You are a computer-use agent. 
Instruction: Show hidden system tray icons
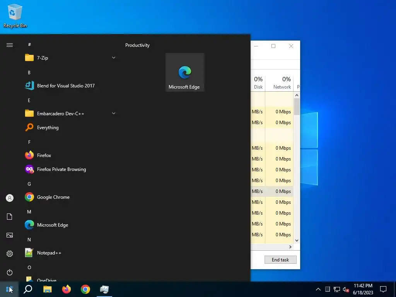318,289
